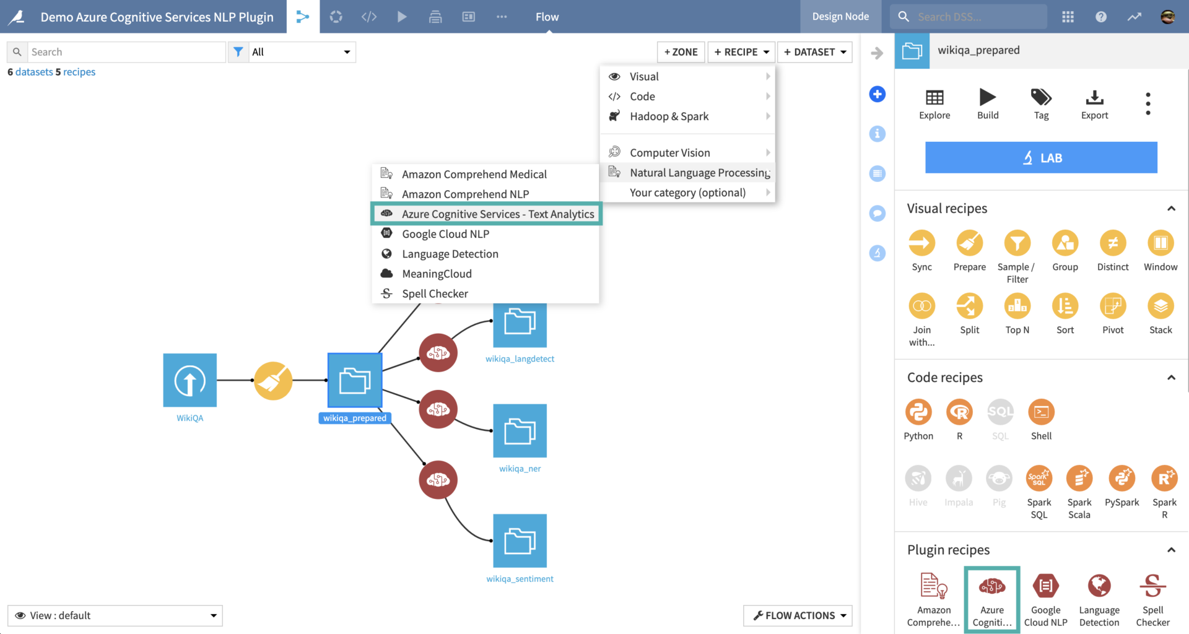Select the Pivot visual recipe
This screenshot has width=1189, height=634.
pos(1113,306)
